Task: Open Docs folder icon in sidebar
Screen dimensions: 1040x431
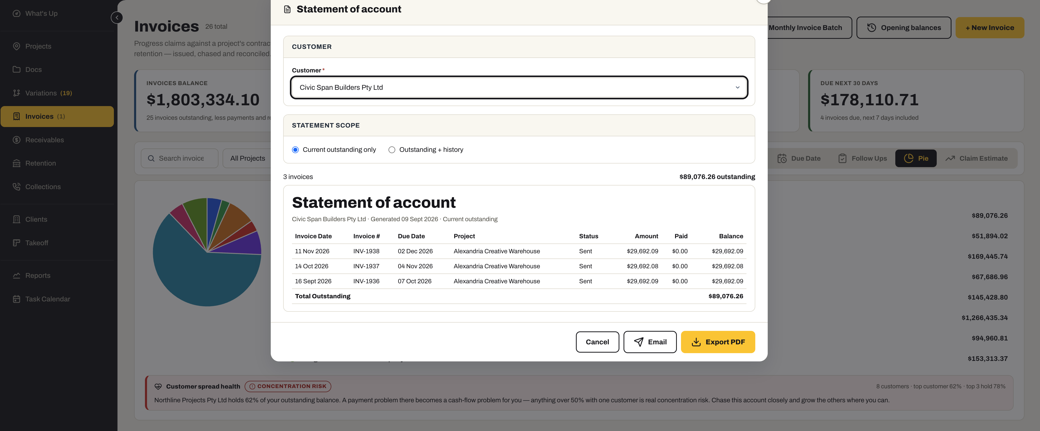Action: click(17, 69)
